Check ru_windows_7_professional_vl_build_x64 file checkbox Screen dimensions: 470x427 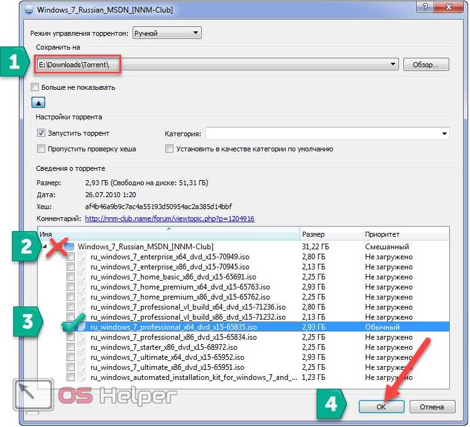(71, 307)
